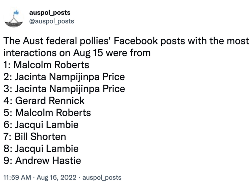Click the "9: Andrew Hastie" entry
Viewport: 252px width, 187px height.
point(42,161)
